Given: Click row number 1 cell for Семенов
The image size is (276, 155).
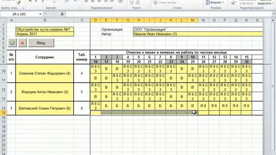Looking at the screenshot, I should coord(11,73).
